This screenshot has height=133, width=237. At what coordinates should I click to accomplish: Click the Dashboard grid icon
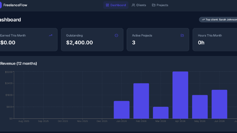pos(107,5)
